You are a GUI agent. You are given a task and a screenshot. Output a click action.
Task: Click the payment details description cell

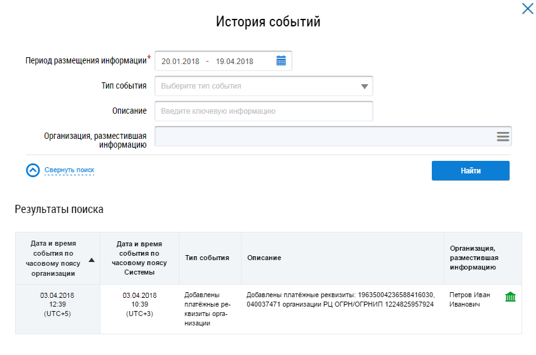click(x=340, y=299)
